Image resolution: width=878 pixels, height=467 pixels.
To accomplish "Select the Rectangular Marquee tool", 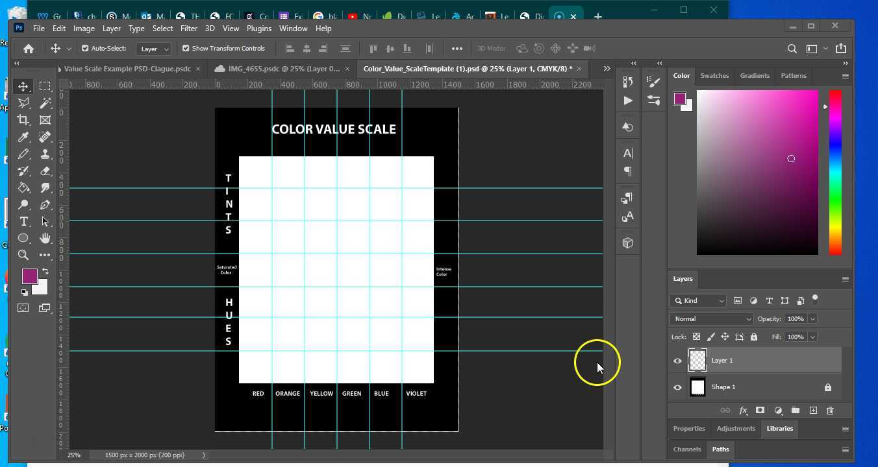I will tap(45, 86).
